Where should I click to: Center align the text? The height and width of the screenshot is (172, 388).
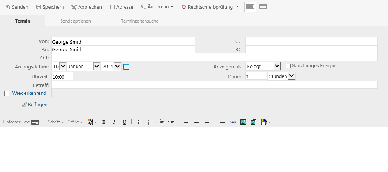coord(197,122)
